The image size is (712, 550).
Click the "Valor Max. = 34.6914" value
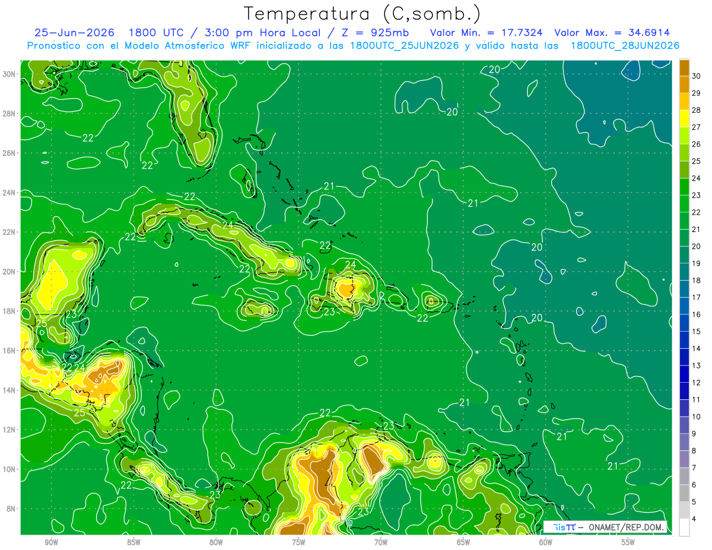click(612, 33)
